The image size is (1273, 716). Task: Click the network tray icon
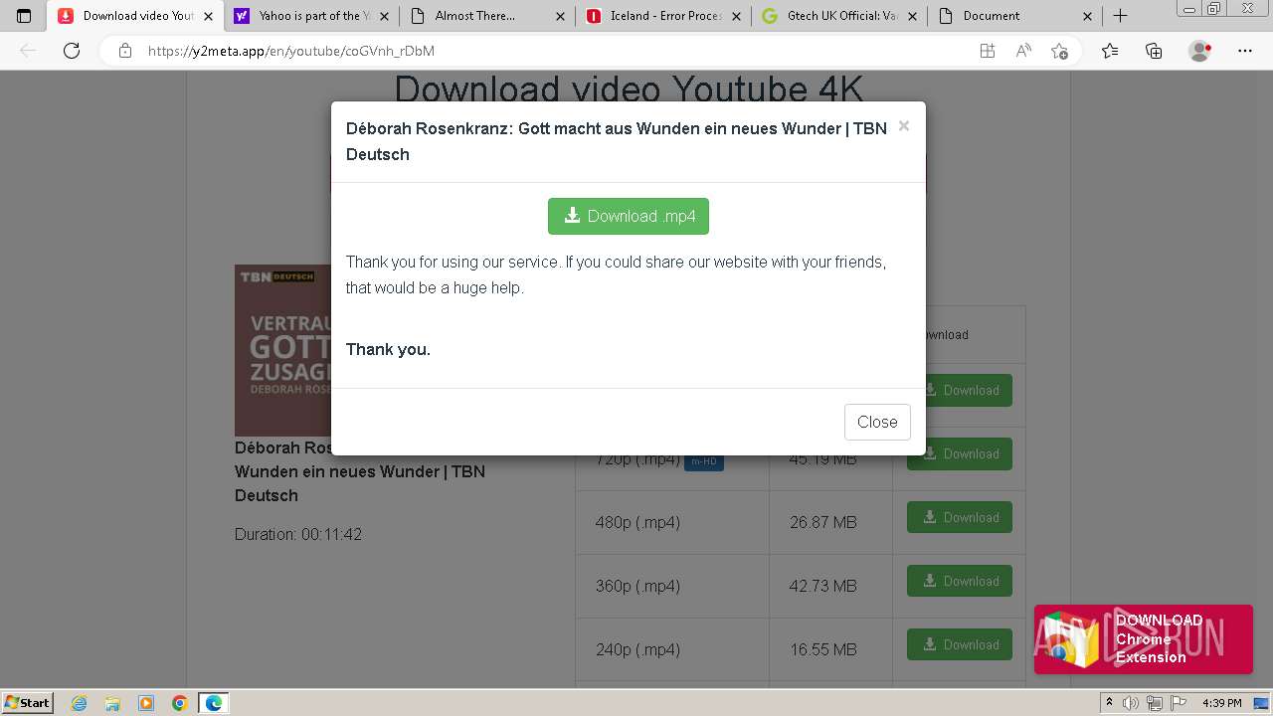pos(1155,703)
